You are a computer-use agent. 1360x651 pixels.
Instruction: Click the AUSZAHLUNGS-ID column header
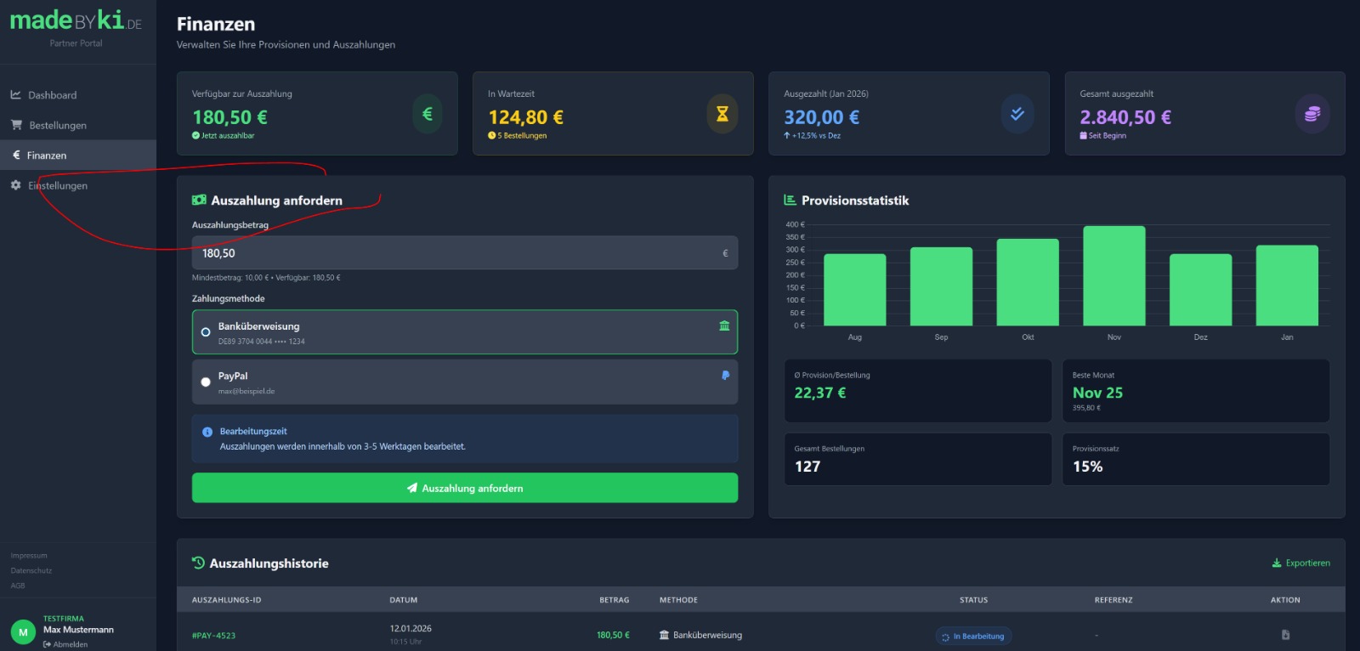pyautogui.click(x=226, y=600)
